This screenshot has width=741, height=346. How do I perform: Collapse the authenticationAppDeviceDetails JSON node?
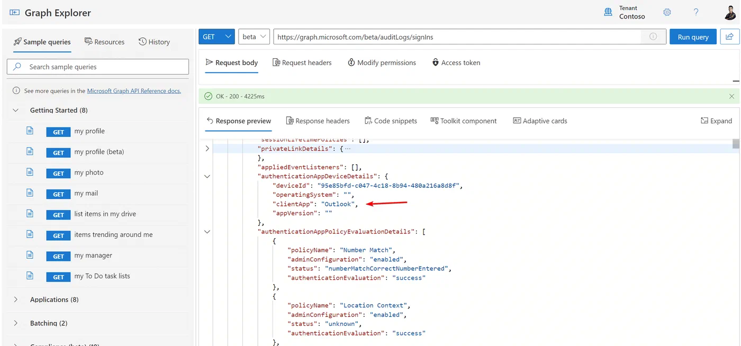point(207,176)
